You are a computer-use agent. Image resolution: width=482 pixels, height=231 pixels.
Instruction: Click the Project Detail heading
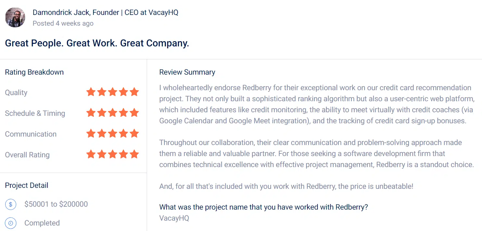coord(27,185)
